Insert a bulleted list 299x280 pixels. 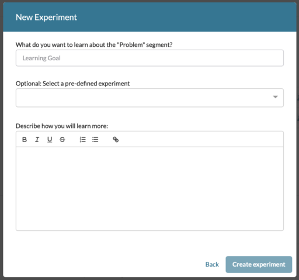(x=95, y=140)
